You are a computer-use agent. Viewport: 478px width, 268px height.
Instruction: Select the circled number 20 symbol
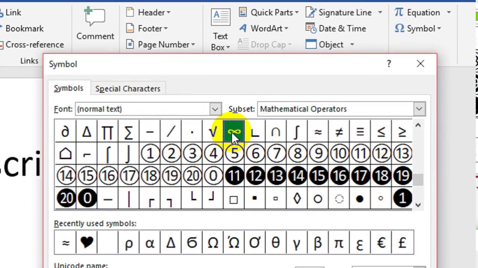point(192,176)
